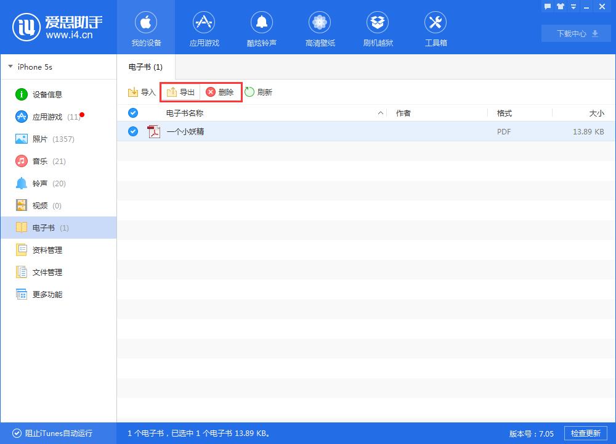Select 更多功能 in the sidebar
This screenshot has height=444, width=616.
[59, 295]
